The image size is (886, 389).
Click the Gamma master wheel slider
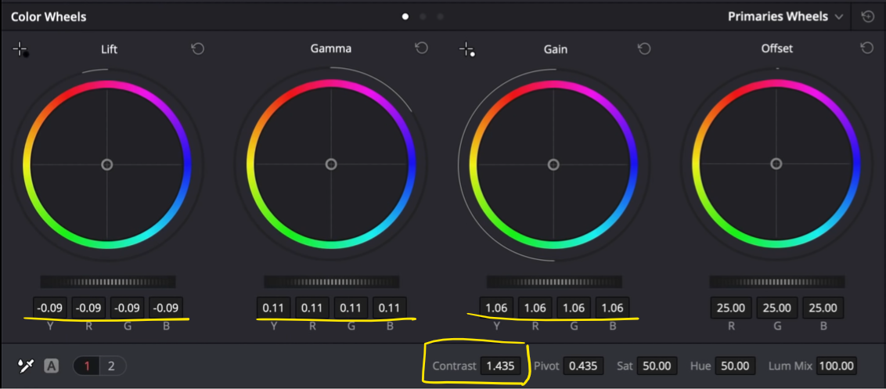tap(331, 282)
